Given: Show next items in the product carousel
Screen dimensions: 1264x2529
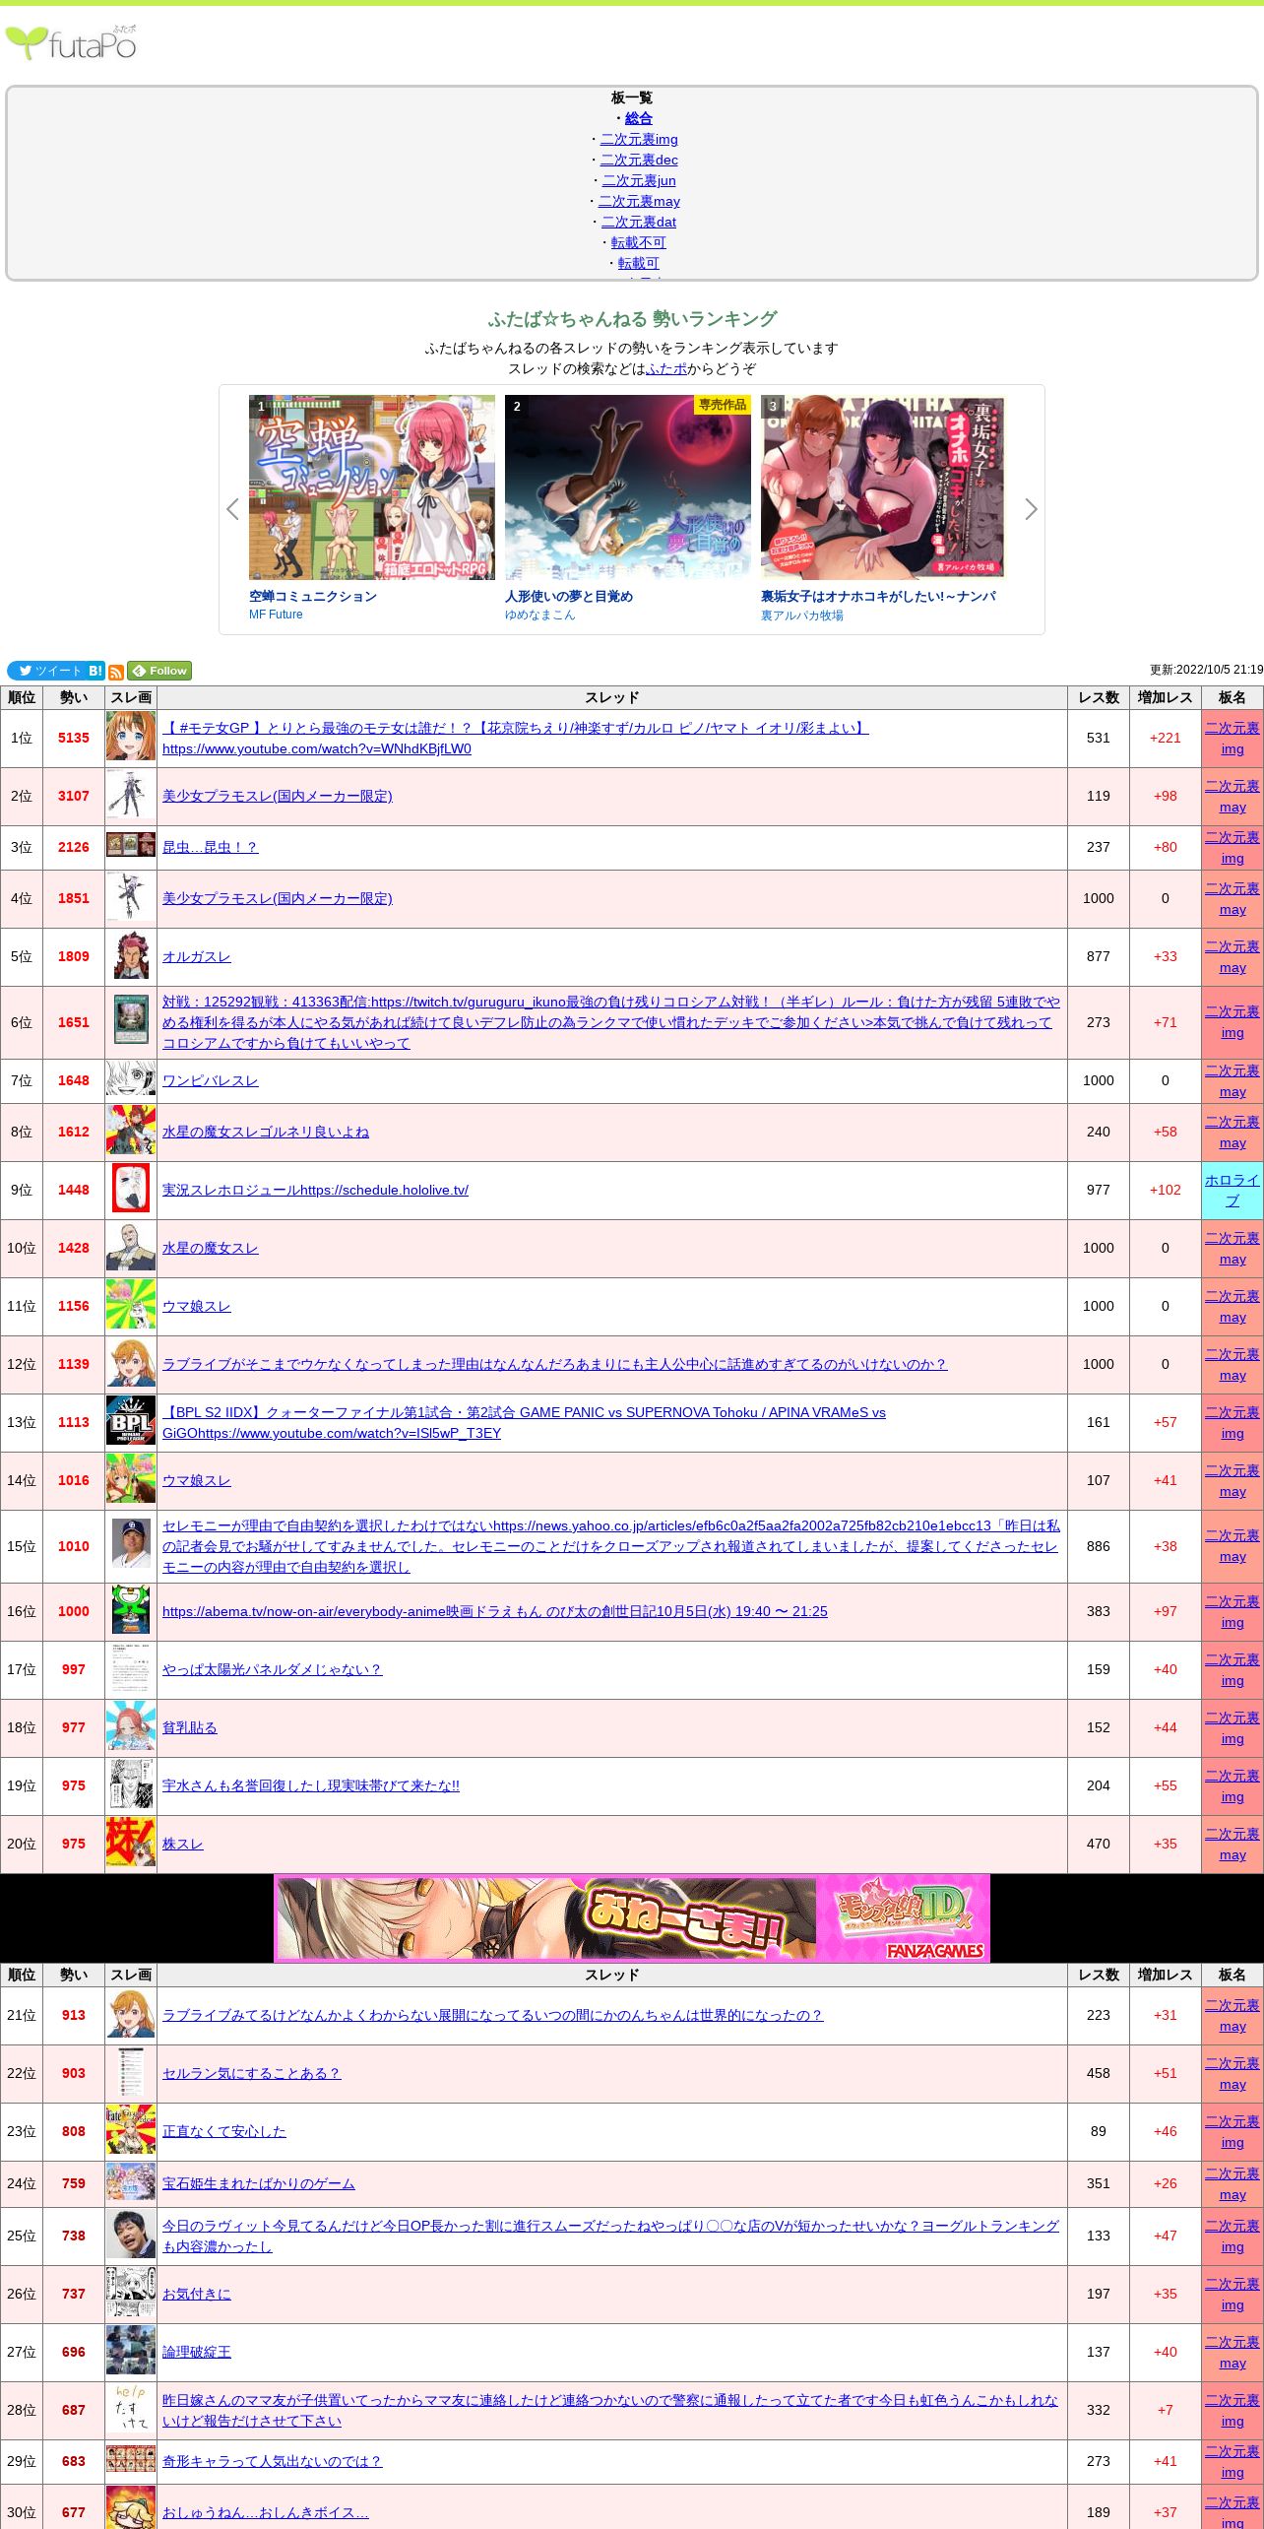Looking at the screenshot, I should coord(1031,509).
